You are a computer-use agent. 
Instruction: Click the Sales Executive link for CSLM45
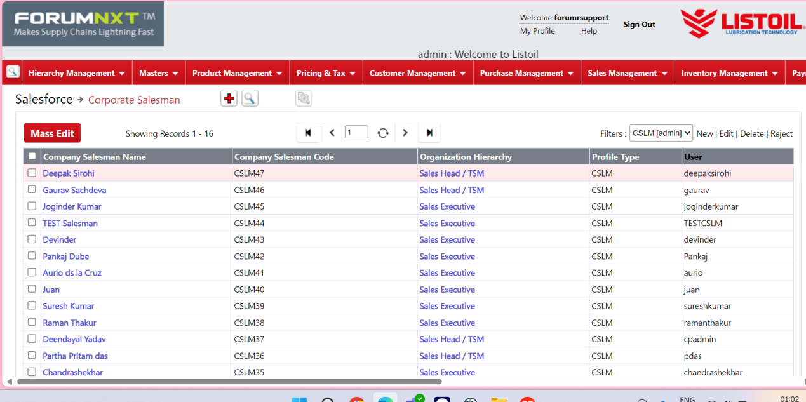click(x=447, y=206)
